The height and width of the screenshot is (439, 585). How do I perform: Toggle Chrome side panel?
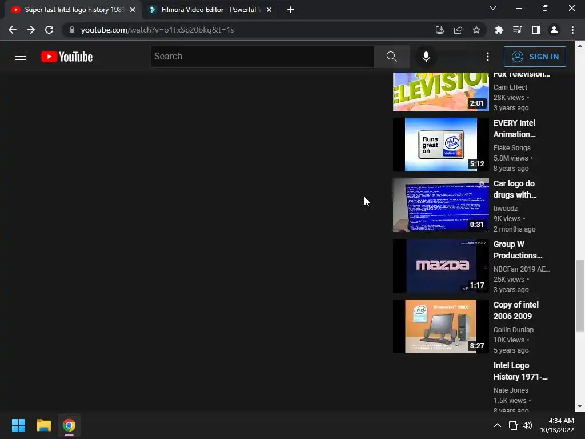pos(536,30)
